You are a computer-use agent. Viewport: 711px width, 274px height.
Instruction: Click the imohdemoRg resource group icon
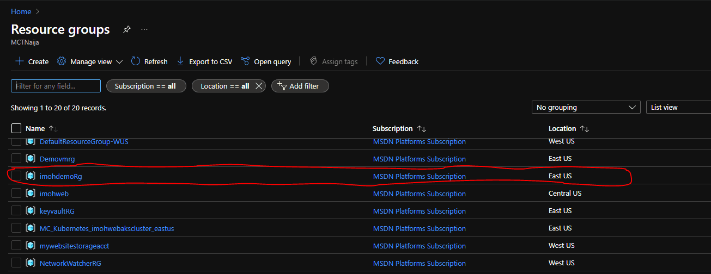[31, 176]
